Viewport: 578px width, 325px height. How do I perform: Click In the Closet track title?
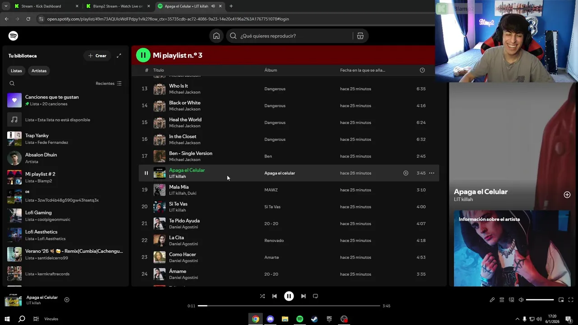pyautogui.click(x=183, y=136)
